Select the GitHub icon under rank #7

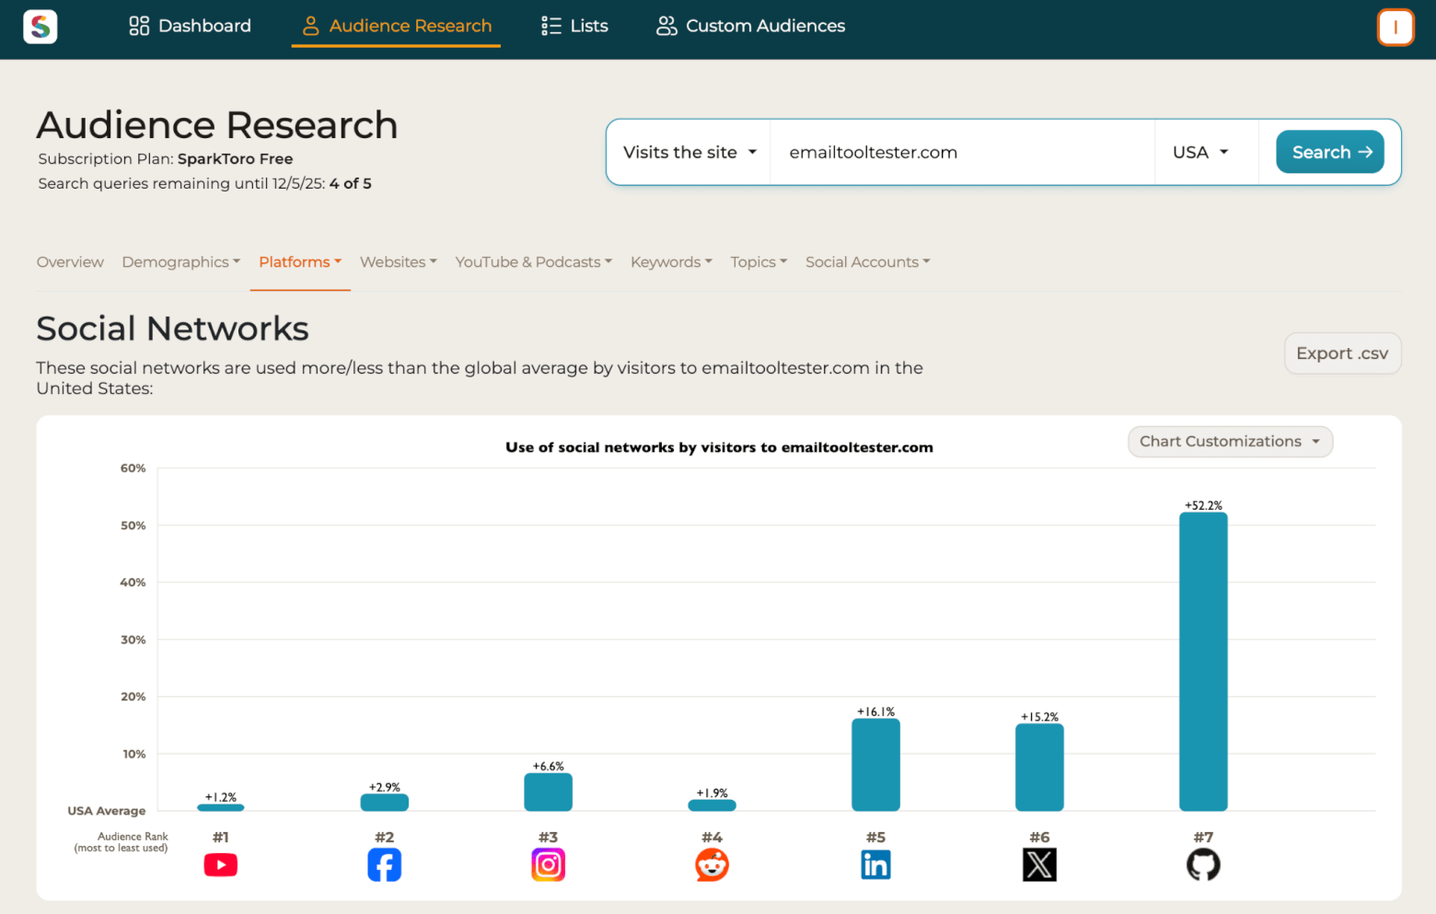pos(1203,864)
